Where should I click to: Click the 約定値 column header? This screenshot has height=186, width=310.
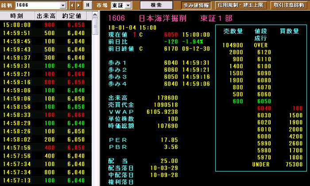coord(72,16)
